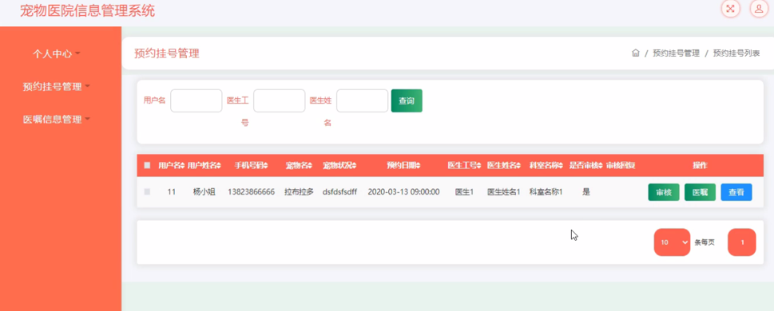The height and width of the screenshot is (311, 774).
Task: Click phone number 13823866666 cell
Action: (x=252, y=191)
